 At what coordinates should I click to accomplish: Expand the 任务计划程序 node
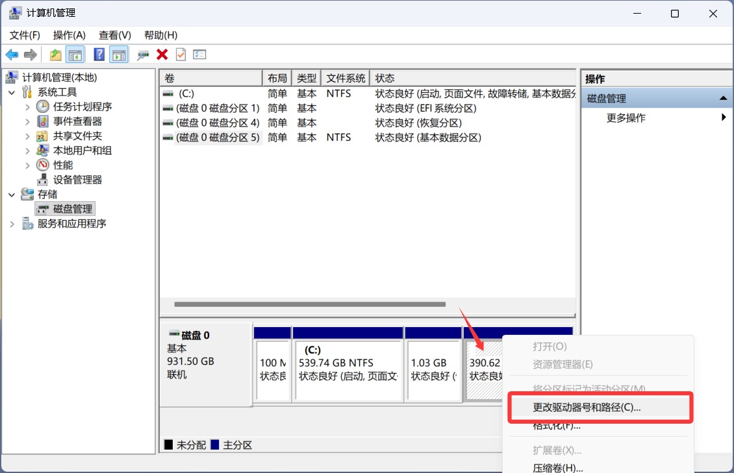27,107
